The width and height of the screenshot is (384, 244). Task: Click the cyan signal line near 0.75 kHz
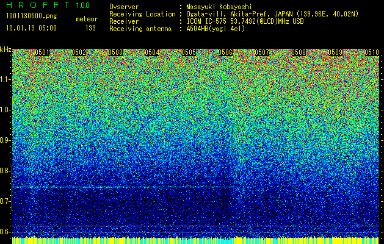122,187
